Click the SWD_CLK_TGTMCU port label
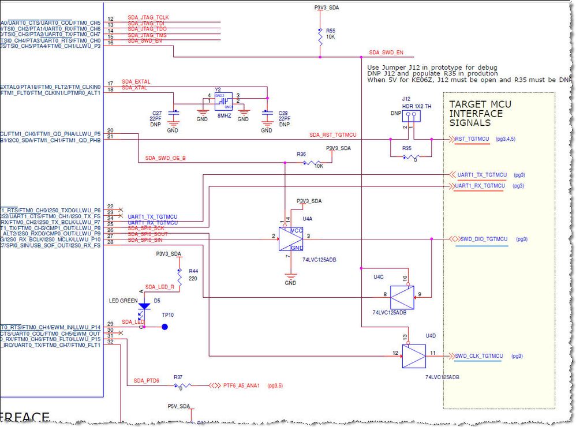 coord(479,356)
